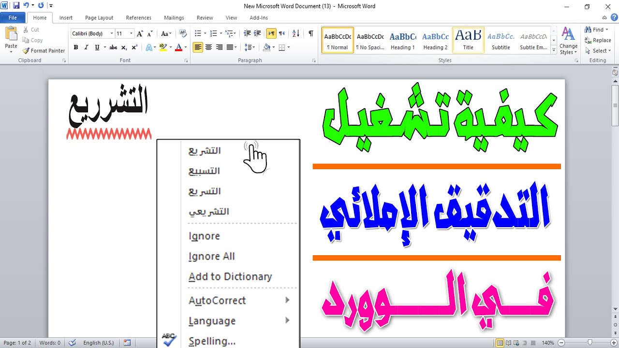This screenshot has height=348, width=619.
Task: Open Line Spacing dropdown
Action: (x=250, y=47)
